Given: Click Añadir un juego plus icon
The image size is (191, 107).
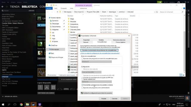Looking at the screenshot, I should 3,96.
